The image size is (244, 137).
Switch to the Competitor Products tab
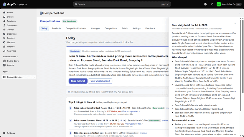click(x=76, y=29)
